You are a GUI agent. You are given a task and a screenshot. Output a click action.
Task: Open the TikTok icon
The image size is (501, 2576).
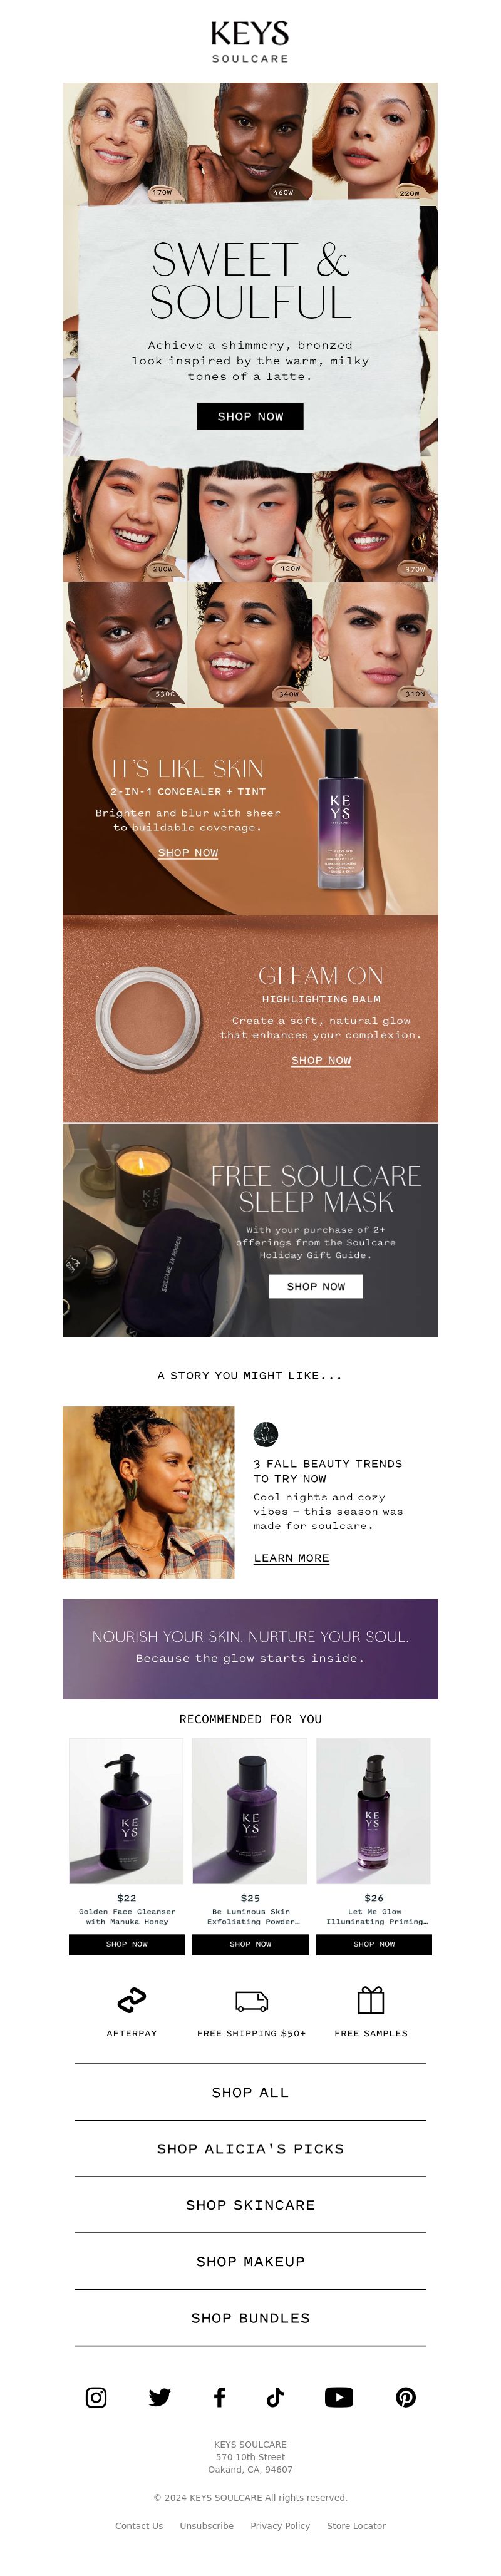pyautogui.click(x=275, y=2397)
